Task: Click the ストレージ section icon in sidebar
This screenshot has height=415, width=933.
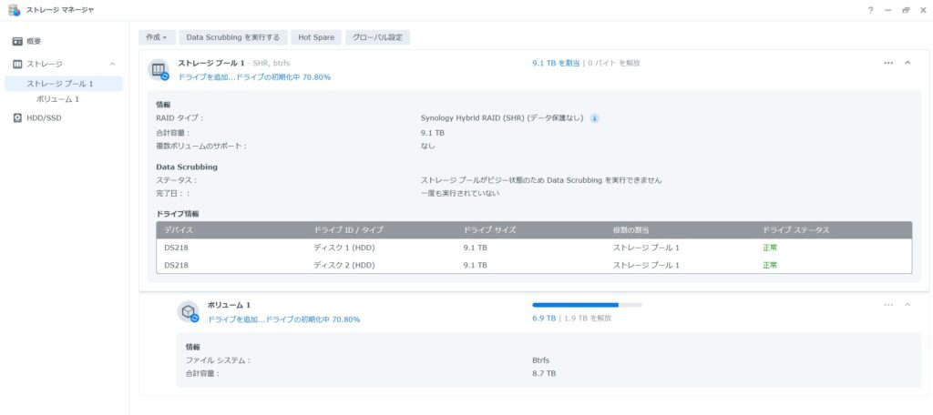Action: click(x=17, y=64)
